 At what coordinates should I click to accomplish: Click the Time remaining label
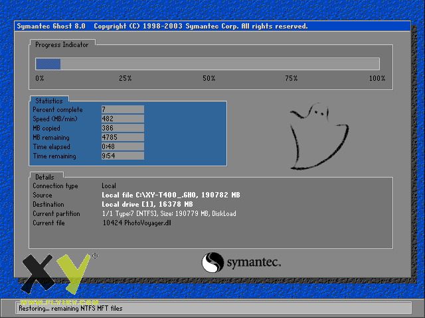pyautogui.click(x=54, y=156)
